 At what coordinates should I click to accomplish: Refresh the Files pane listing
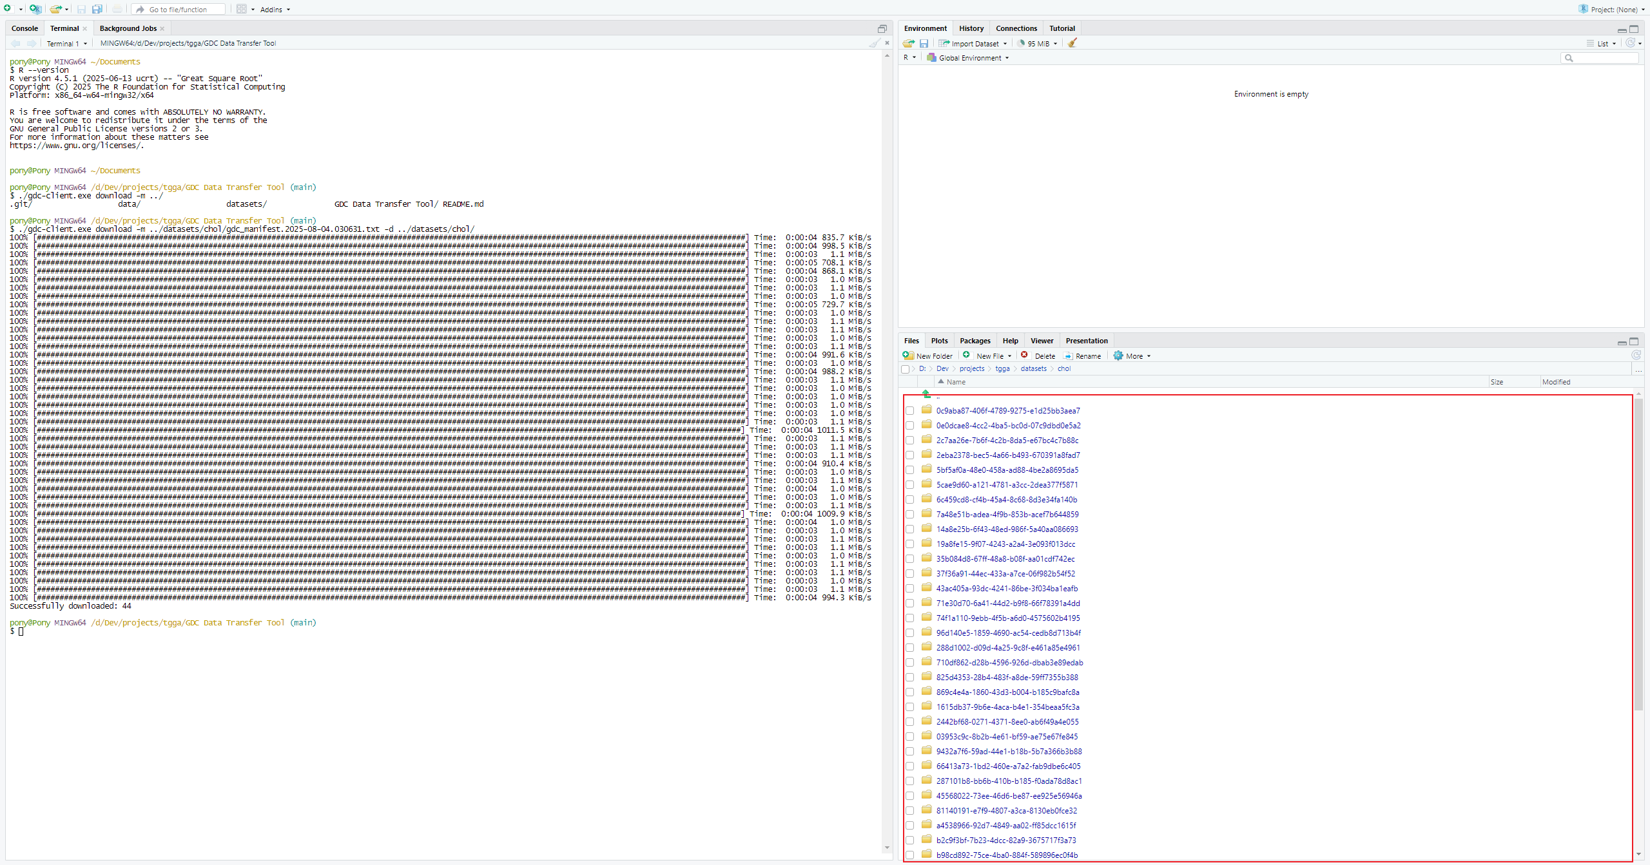click(x=1636, y=355)
